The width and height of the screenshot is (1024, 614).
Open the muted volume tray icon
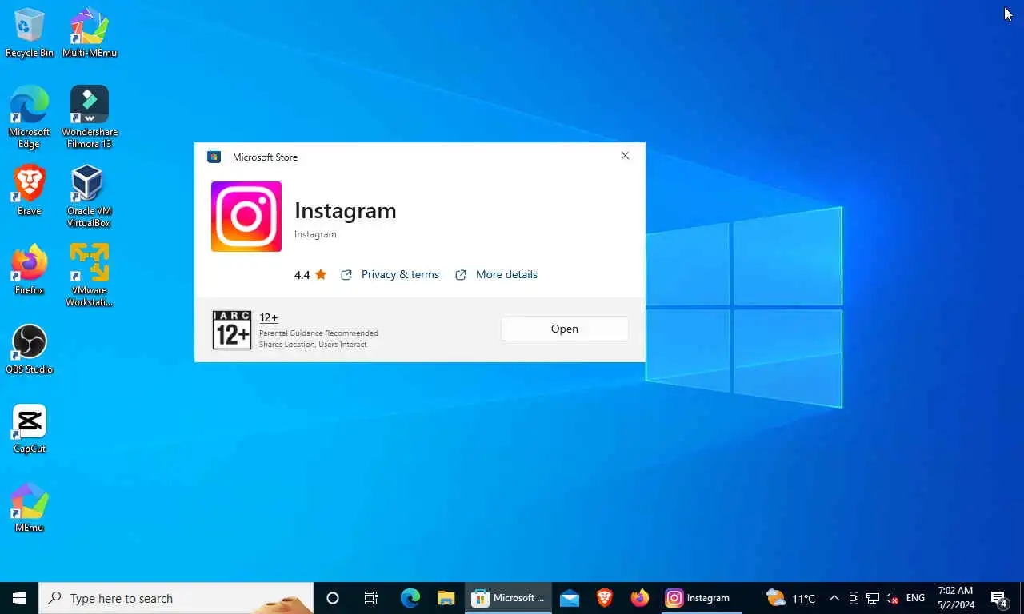click(x=892, y=598)
